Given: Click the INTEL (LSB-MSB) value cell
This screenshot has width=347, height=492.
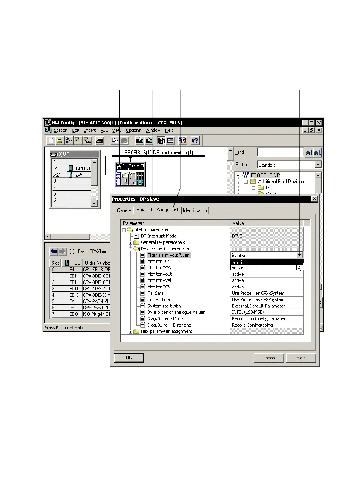Looking at the screenshot, I should coord(267,312).
